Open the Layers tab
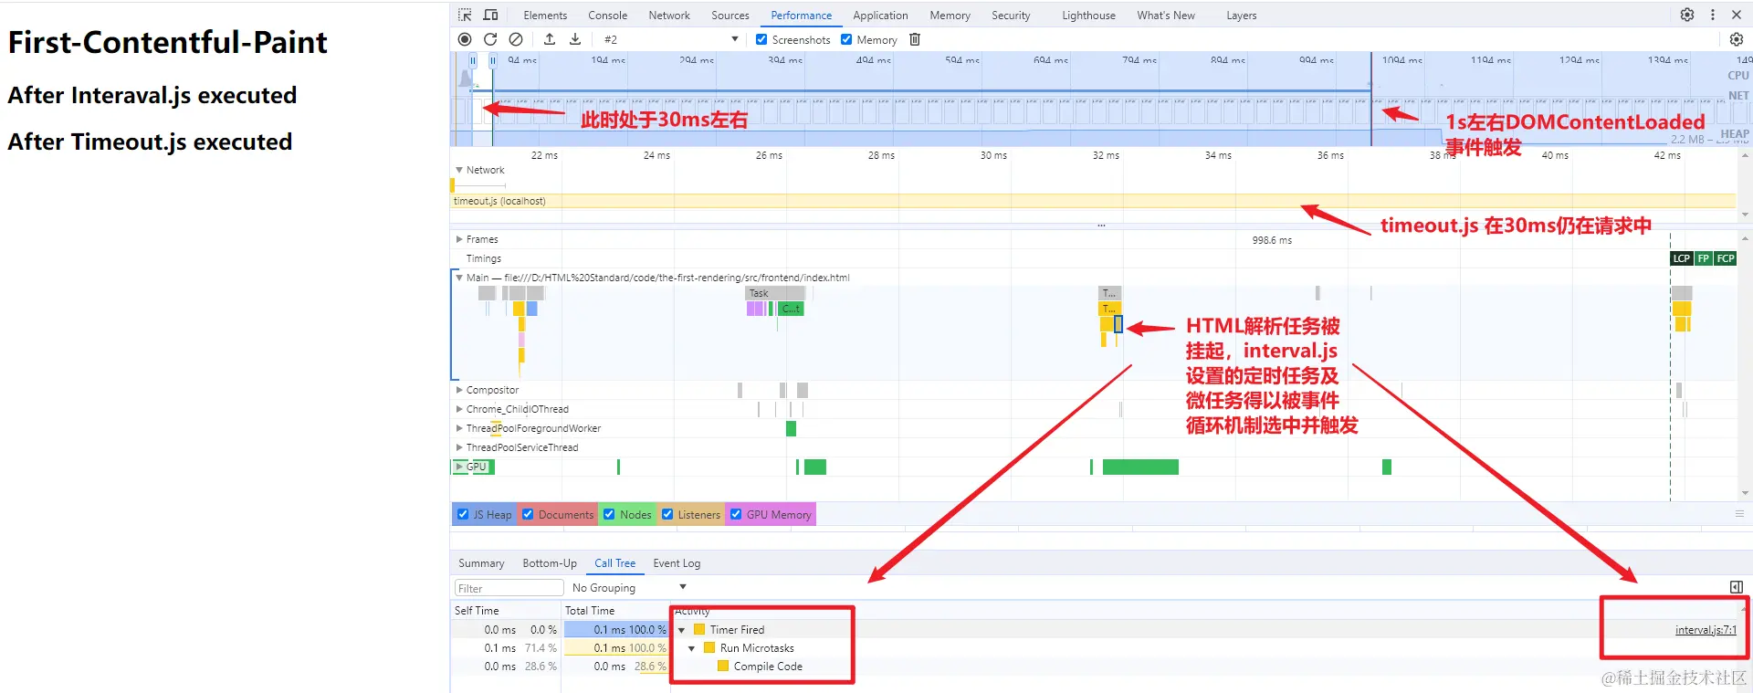This screenshot has width=1753, height=693. (1241, 16)
